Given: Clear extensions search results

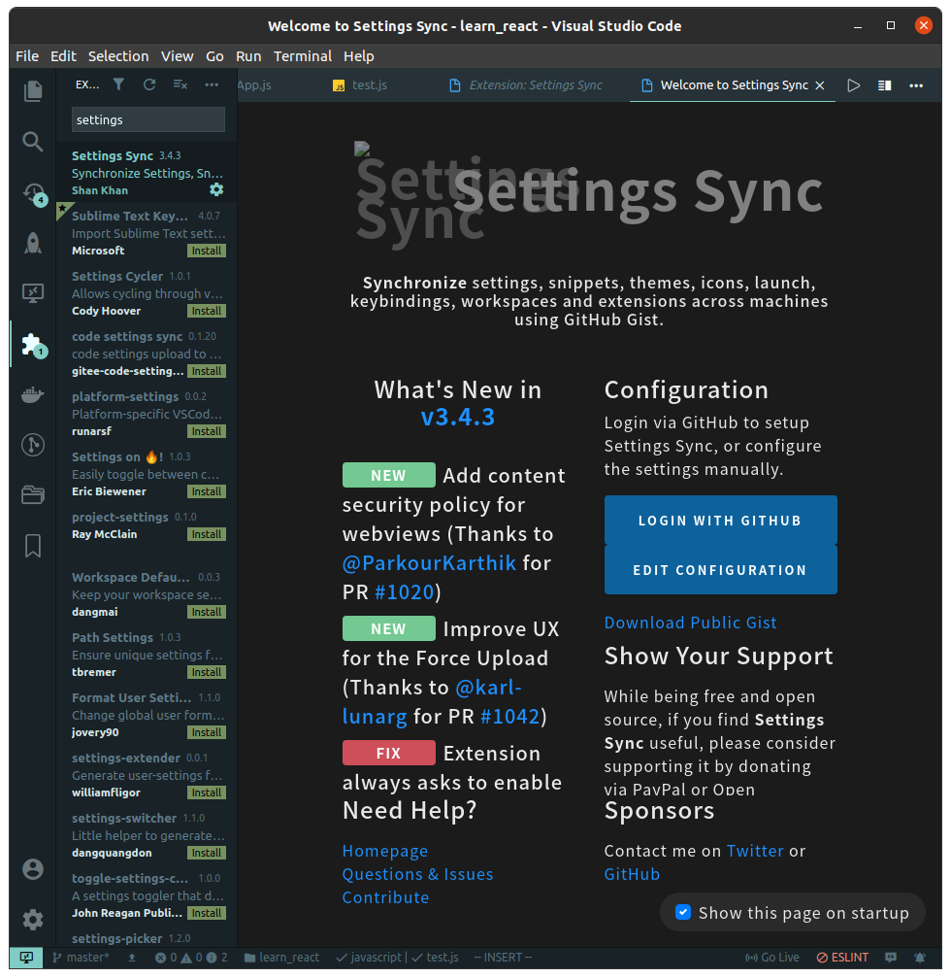Looking at the screenshot, I should [x=180, y=84].
